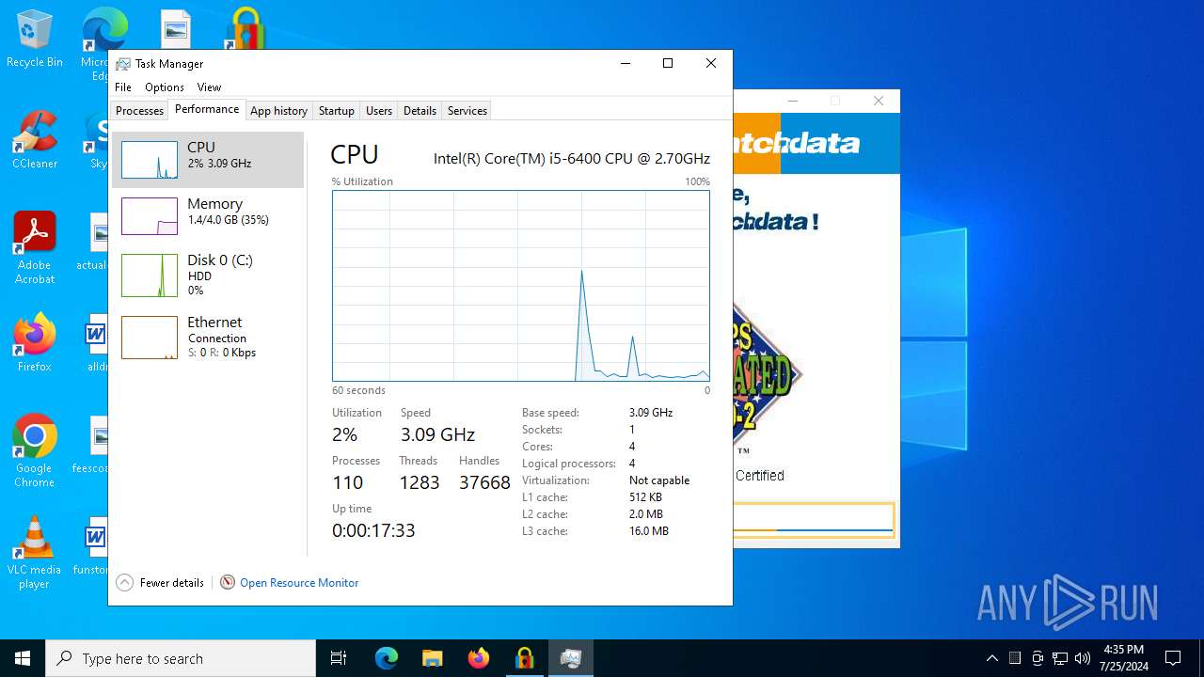
Task: Open the volume control in system tray
Action: (1083, 658)
